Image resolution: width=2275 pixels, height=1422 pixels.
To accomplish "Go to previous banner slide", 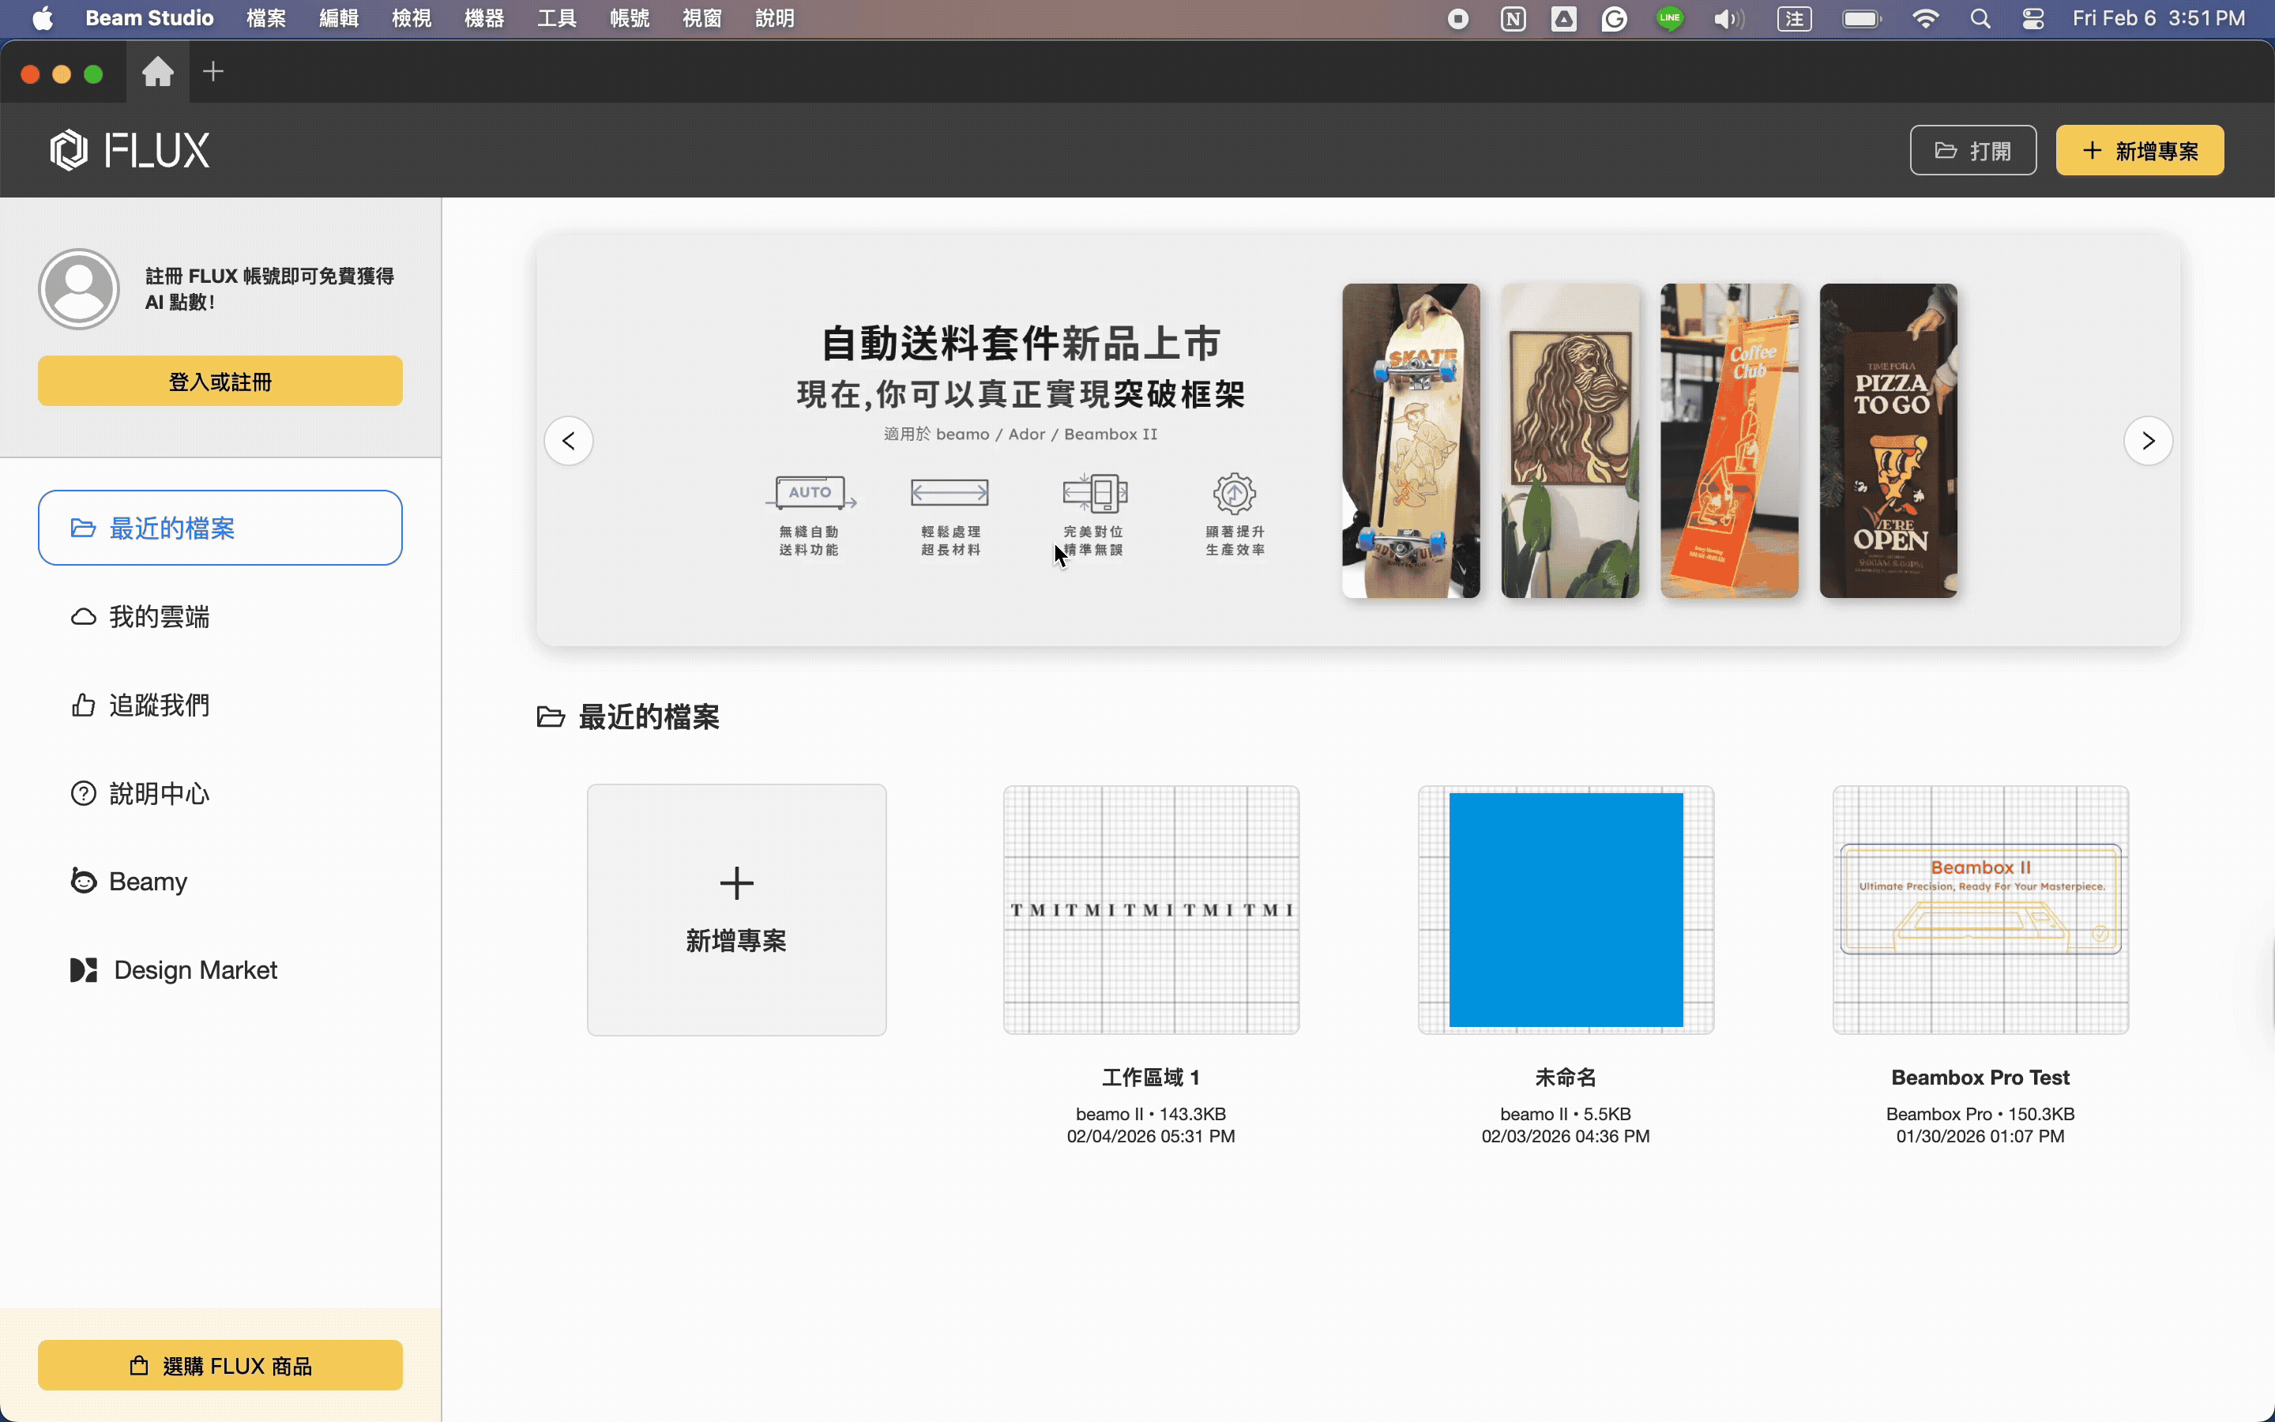I will point(569,440).
